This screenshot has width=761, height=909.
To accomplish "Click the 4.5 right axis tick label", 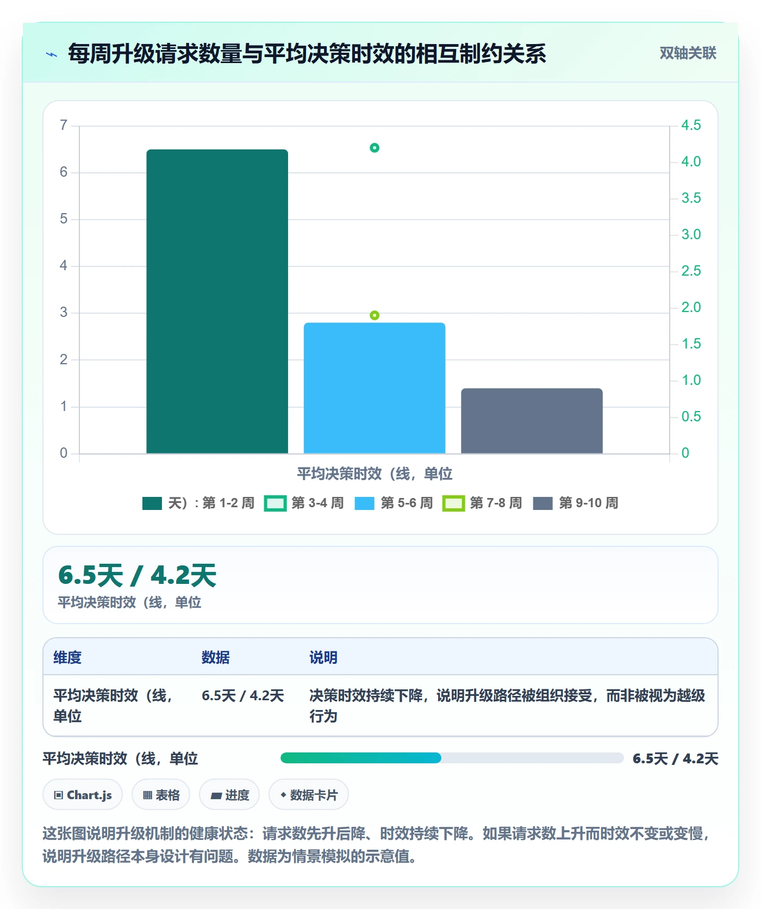I will (691, 126).
